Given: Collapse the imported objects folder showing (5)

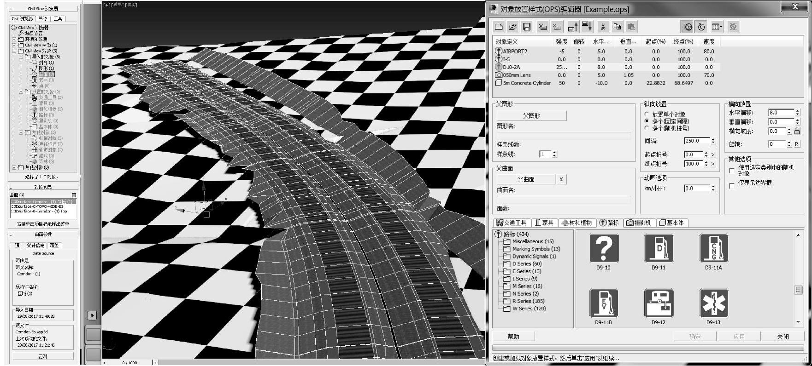Looking at the screenshot, I should coord(21,57).
